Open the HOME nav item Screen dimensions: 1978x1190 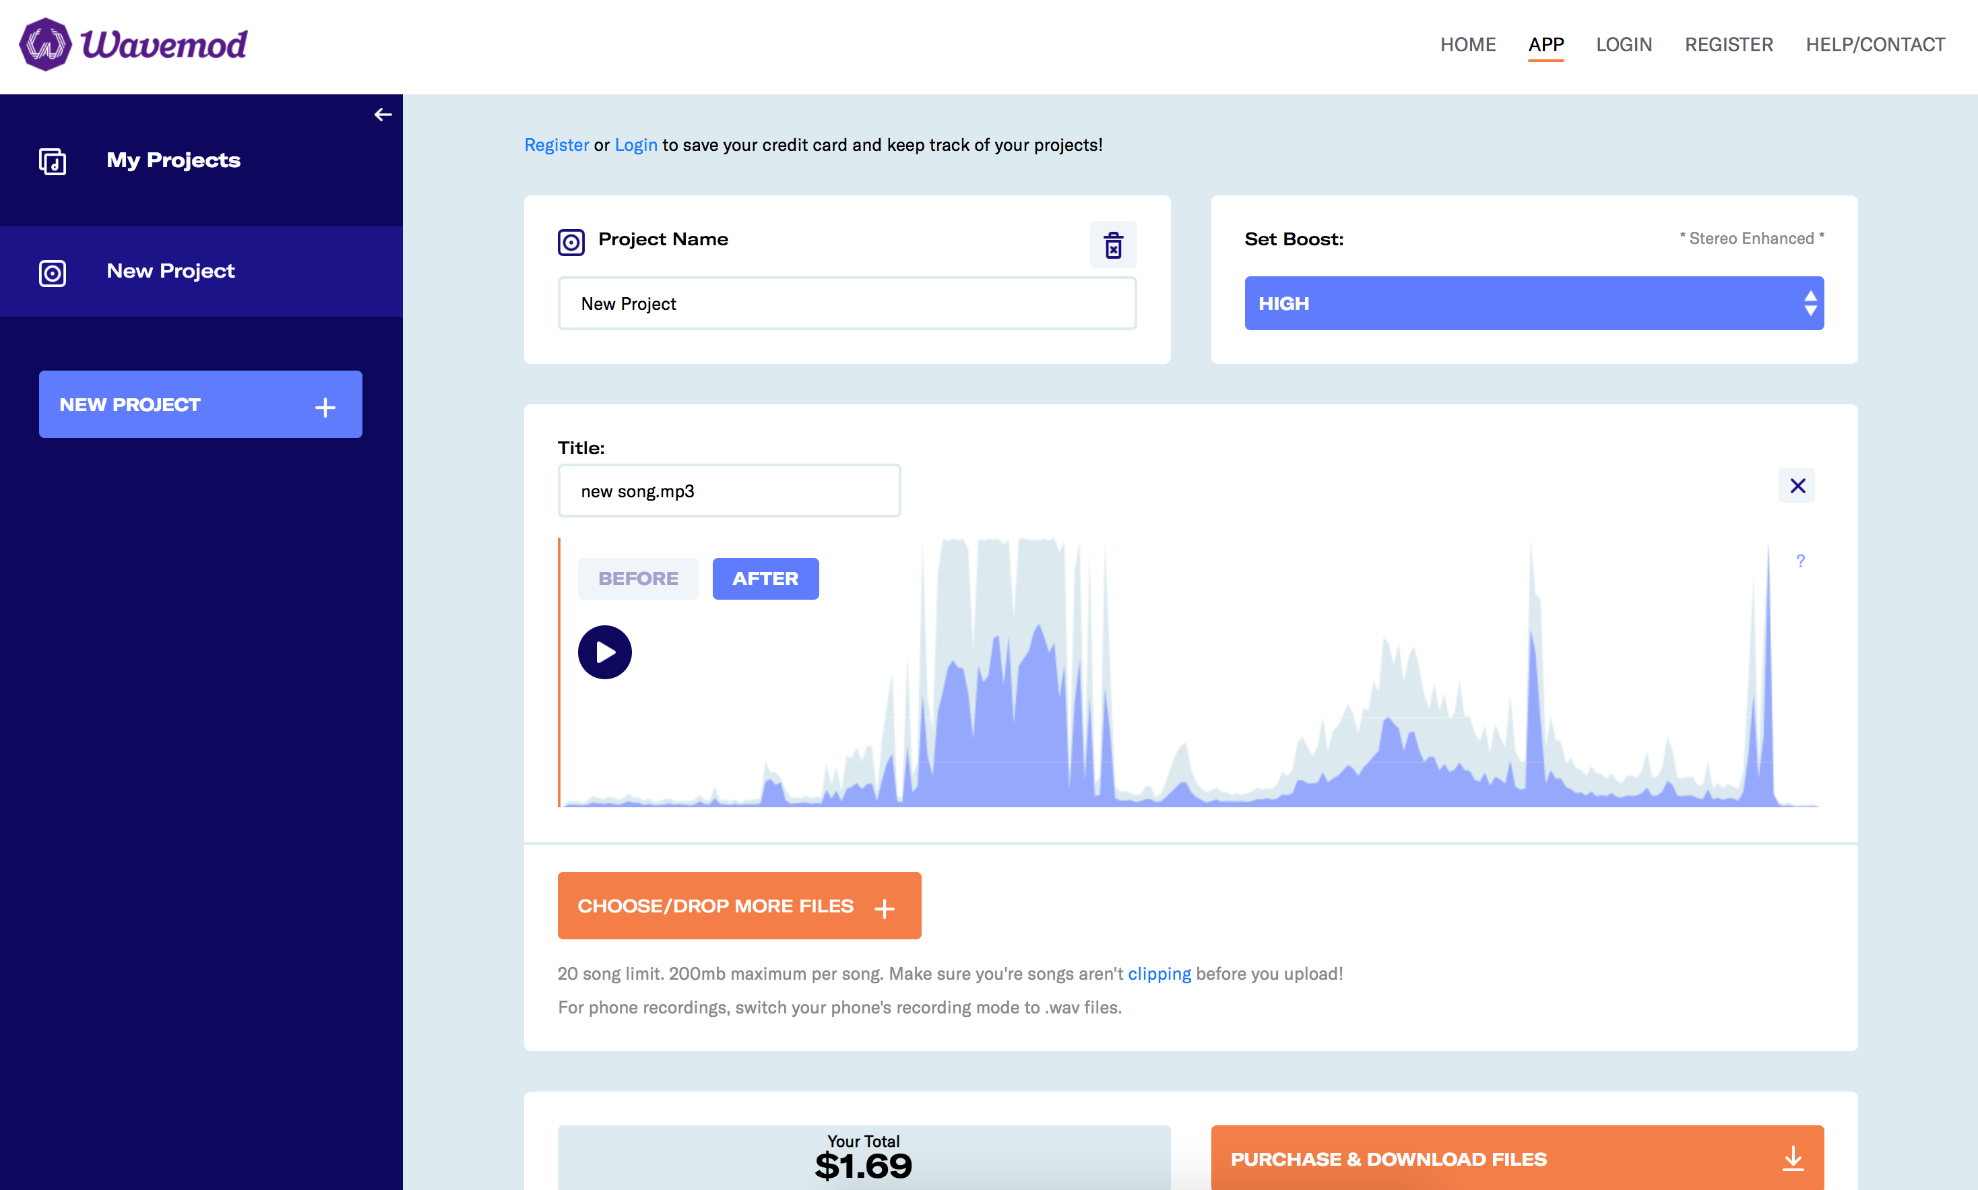1467,45
